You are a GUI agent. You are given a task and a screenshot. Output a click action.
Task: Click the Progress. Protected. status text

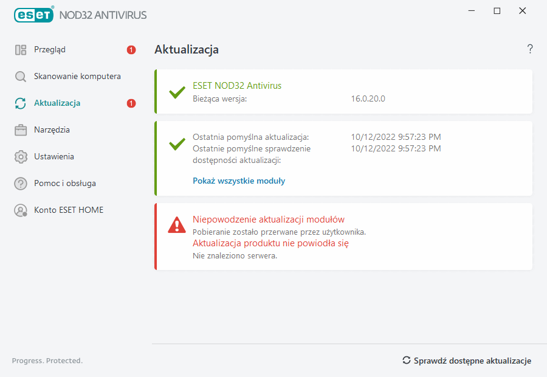coord(47,360)
